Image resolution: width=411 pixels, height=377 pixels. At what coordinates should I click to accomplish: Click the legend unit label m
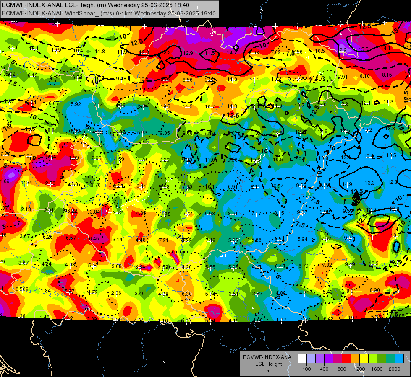coord(268,371)
